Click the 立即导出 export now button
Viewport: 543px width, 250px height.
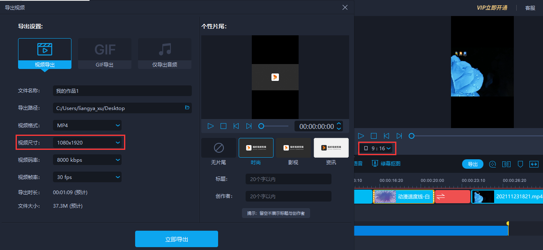pyautogui.click(x=176, y=239)
